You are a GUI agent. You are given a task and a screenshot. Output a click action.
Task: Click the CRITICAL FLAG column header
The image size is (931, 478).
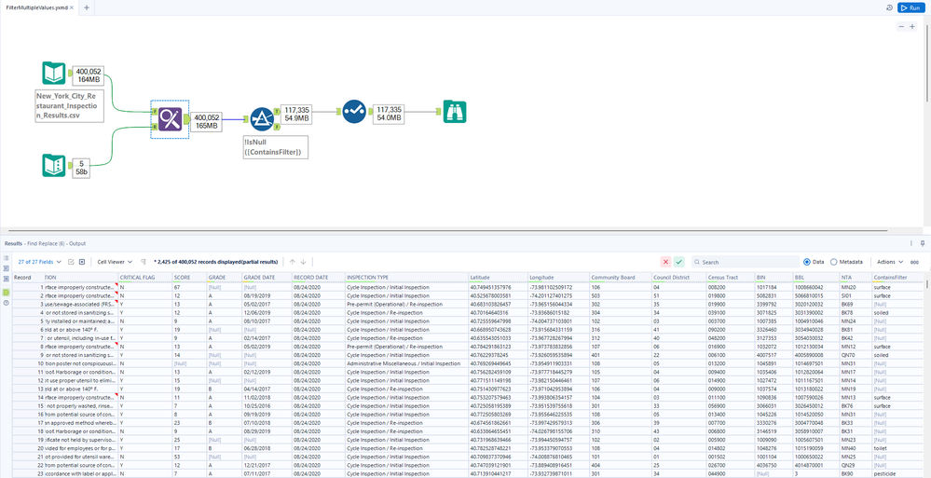144,278
